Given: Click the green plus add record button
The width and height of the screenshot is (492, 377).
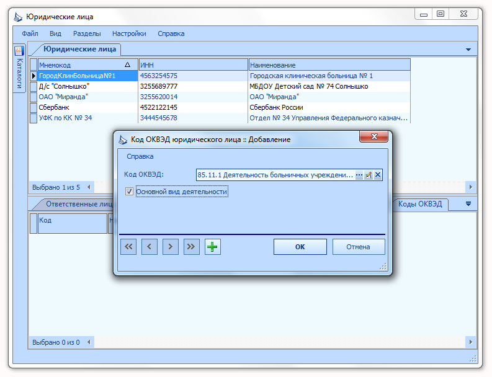Looking at the screenshot, I should [x=212, y=247].
